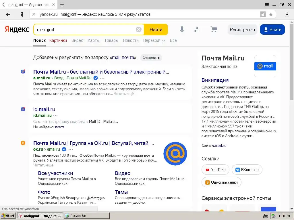Close the maligjxnf browser tab
This screenshot has height=220, width=294.
click(x=53, y=5)
